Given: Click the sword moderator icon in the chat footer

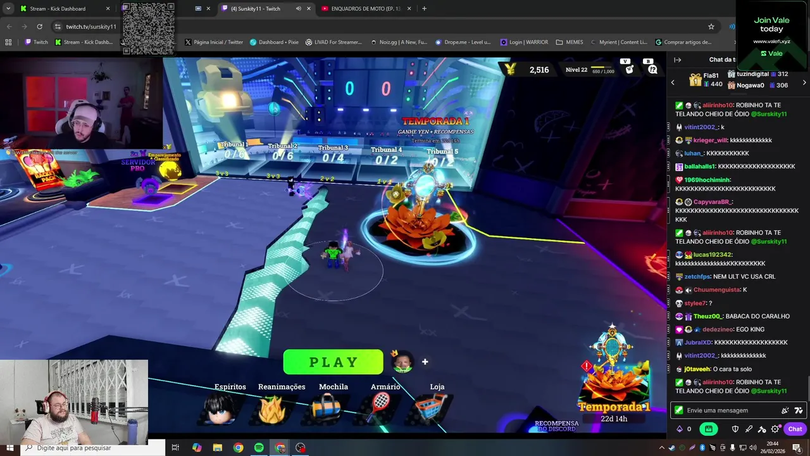Looking at the screenshot, I should [x=749, y=429].
